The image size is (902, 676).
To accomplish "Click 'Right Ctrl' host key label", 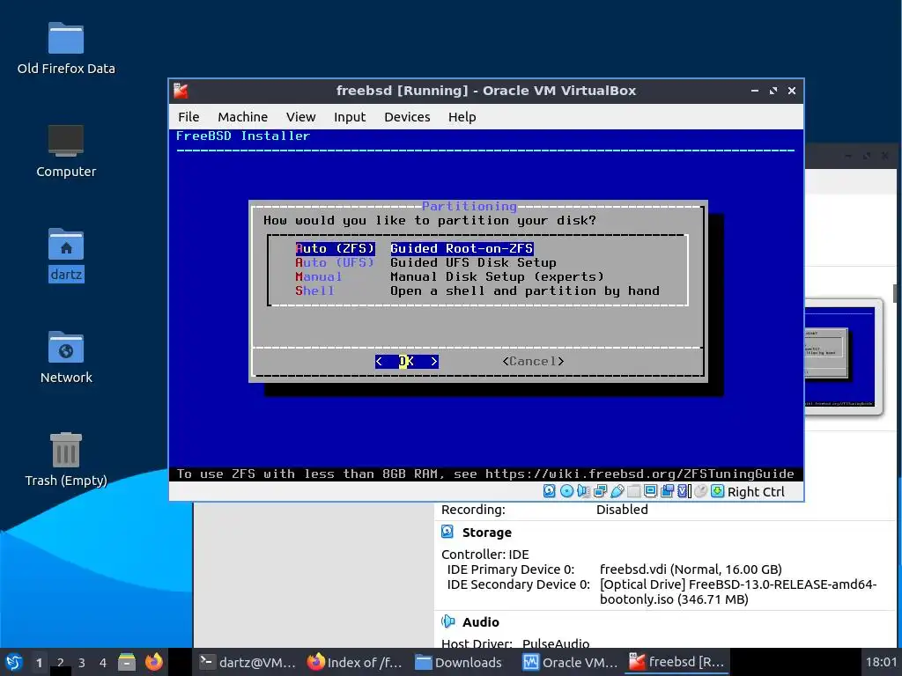I will [756, 491].
